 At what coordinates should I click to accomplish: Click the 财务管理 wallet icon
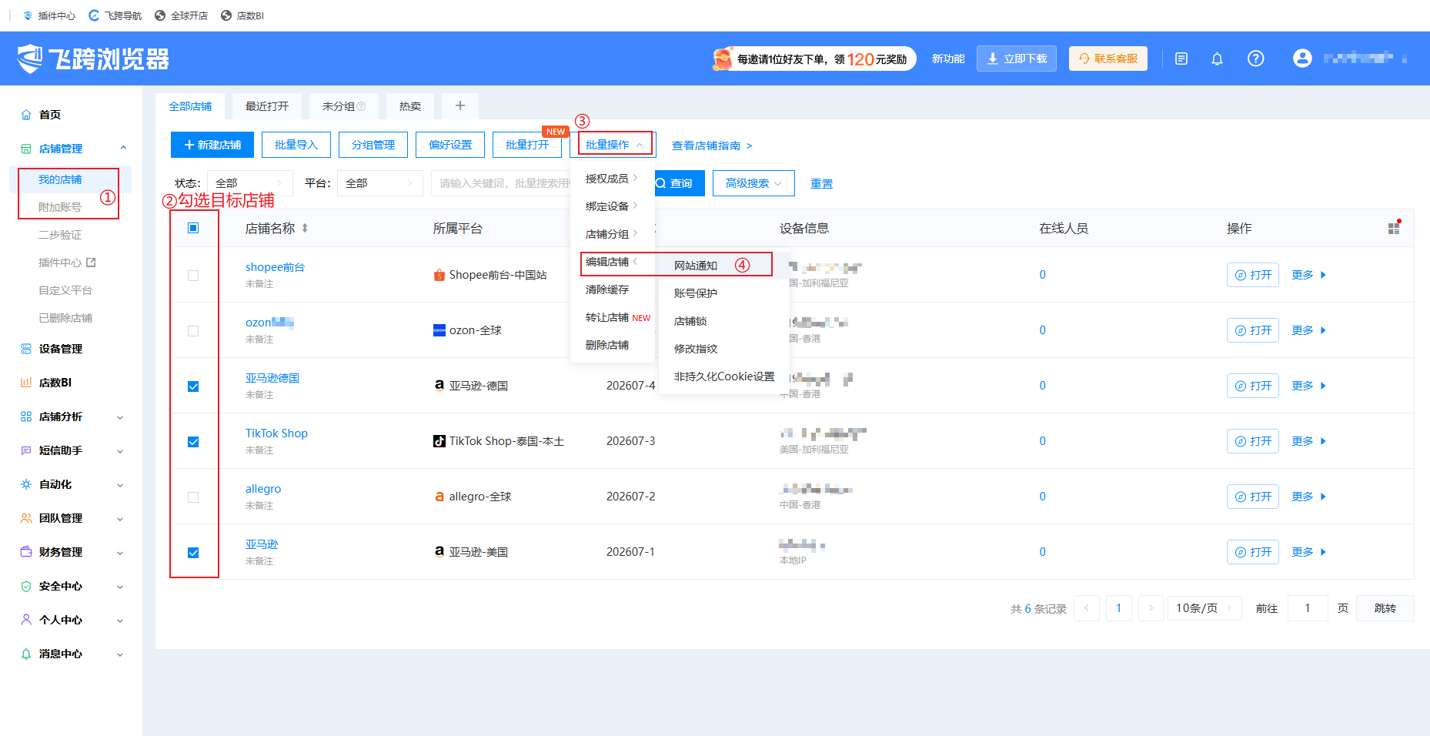pos(26,552)
